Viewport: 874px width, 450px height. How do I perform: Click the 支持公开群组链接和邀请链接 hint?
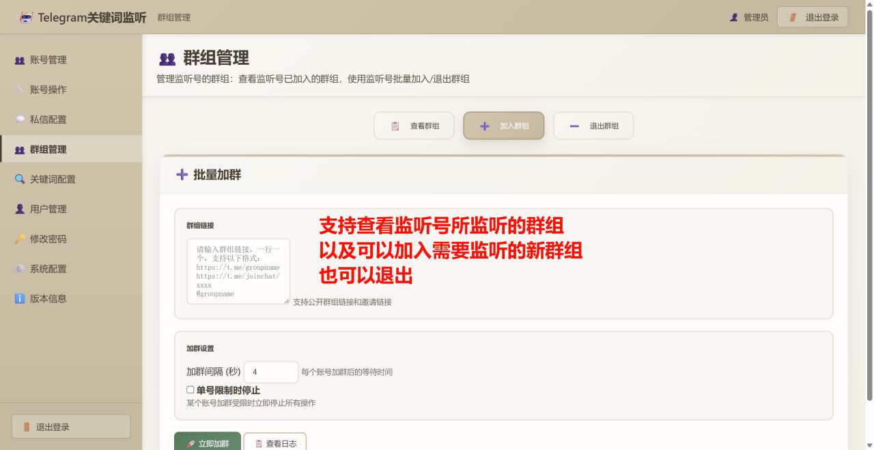tap(342, 302)
